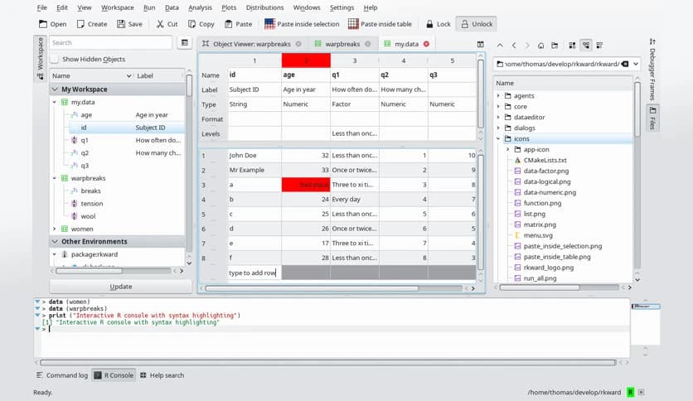693x401 pixels.
Task: Click the Cut toolbar button
Action: point(167,24)
